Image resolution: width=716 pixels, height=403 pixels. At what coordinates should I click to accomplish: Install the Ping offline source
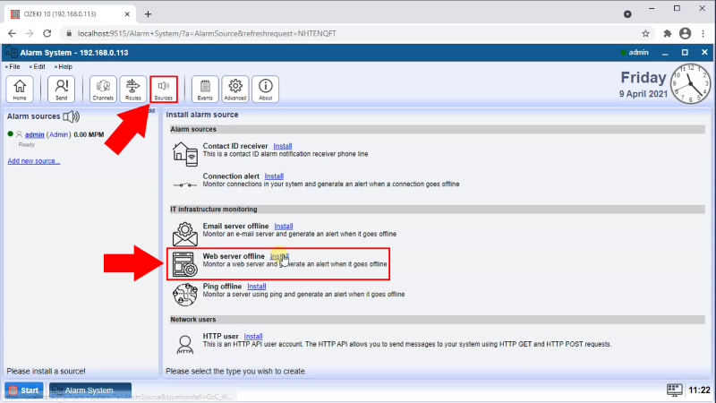[257, 287]
